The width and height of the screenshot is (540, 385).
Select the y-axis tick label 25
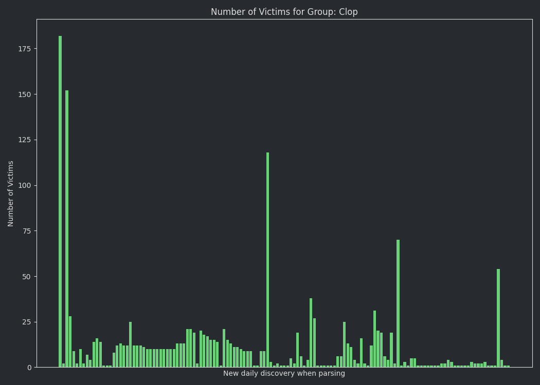pos(27,322)
